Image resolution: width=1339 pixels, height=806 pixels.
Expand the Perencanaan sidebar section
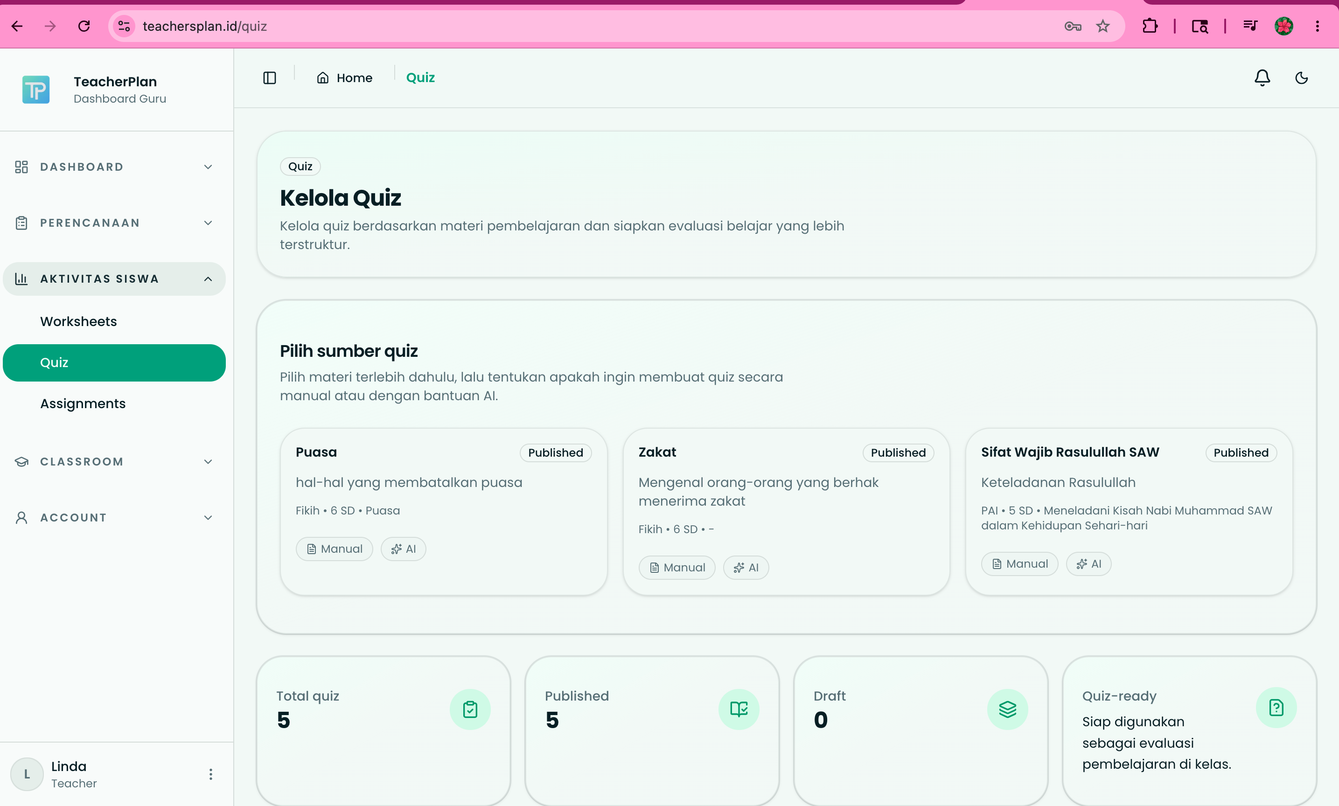(114, 222)
